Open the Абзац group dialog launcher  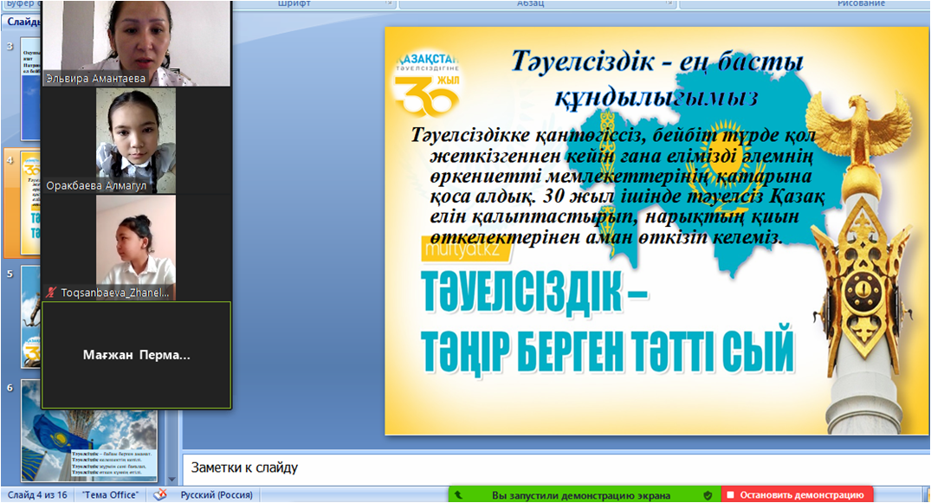(670, 4)
